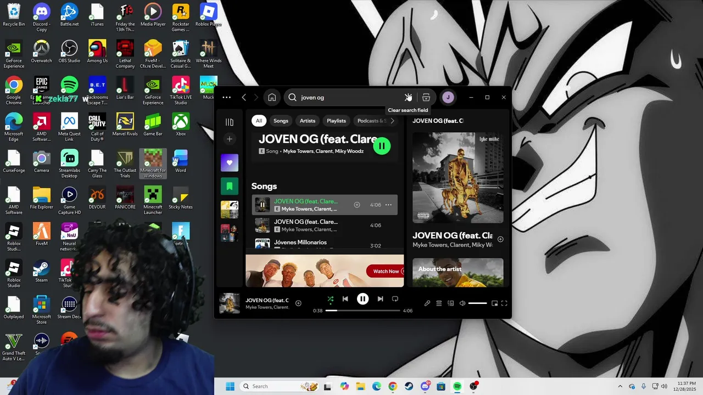Pause the top result with green button
The width and height of the screenshot is (703, 395).
pyautogui.click(x=382, y=146)
